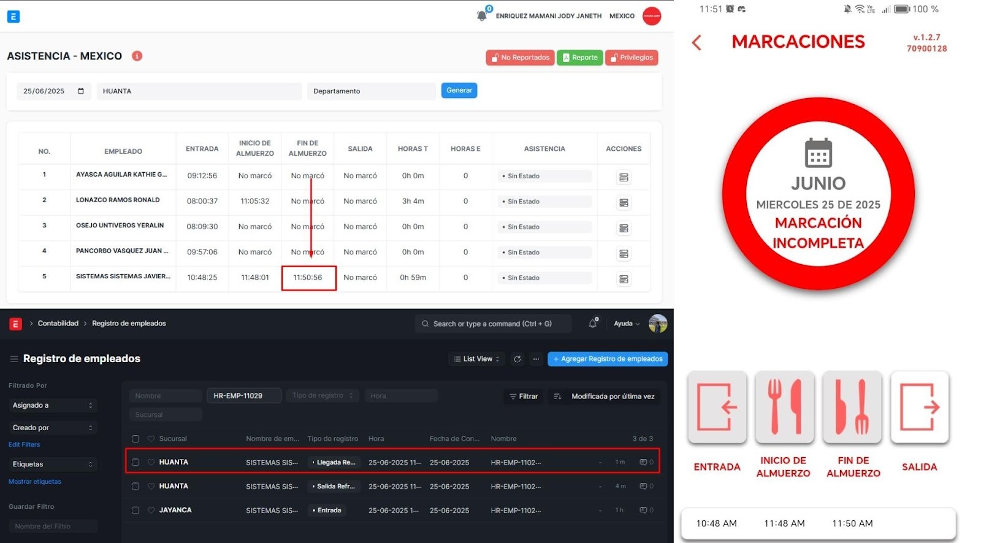Click the info icon beside ASISTENCIA - MEXICO
The width and height of the screenshot is (981, 543).
137,56
